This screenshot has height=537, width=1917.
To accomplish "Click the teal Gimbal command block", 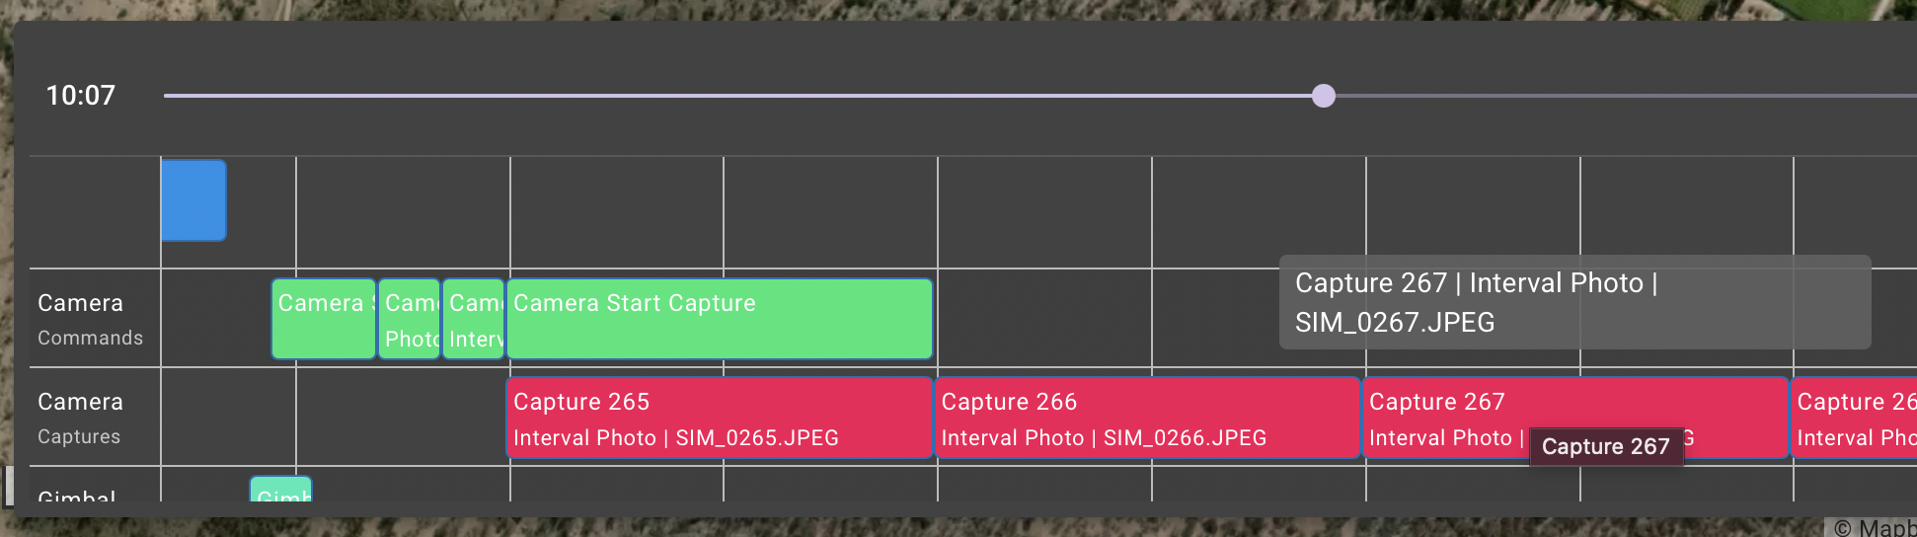I will (281, 490).
